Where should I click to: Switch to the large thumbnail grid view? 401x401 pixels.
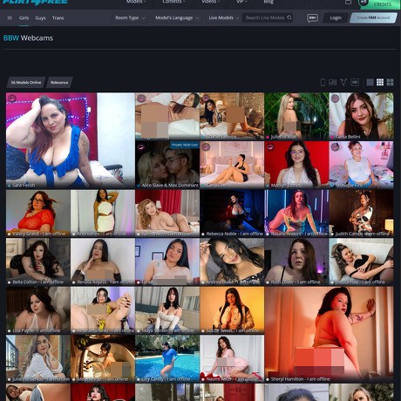pyautogui.click(x=390, y=82)
